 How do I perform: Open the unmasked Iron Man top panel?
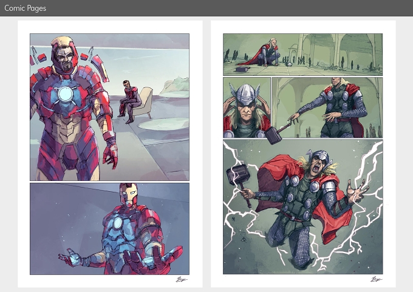coord(109,107)
